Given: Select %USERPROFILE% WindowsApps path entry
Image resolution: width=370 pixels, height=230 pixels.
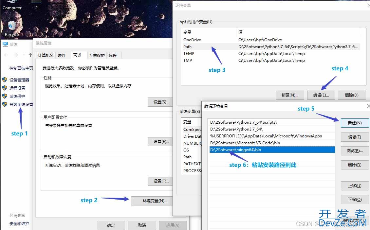Looking at the screenshot, I should coord(272,136).
